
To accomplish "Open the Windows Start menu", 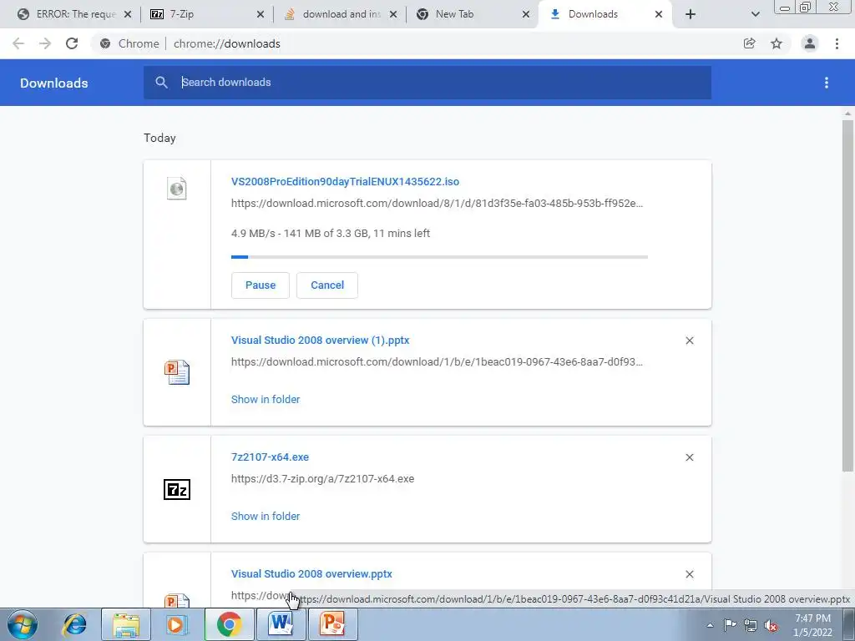I will point(23,624).
